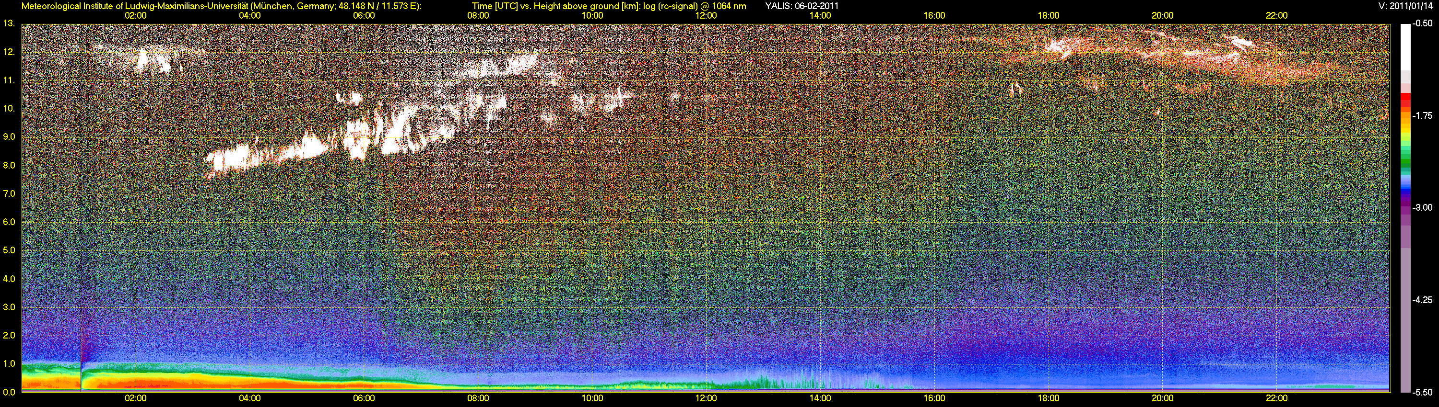Viewport: 1439px width, 407px height.
Task: Click the 8.0 km height axis label
Action: [x=8, y=165]
